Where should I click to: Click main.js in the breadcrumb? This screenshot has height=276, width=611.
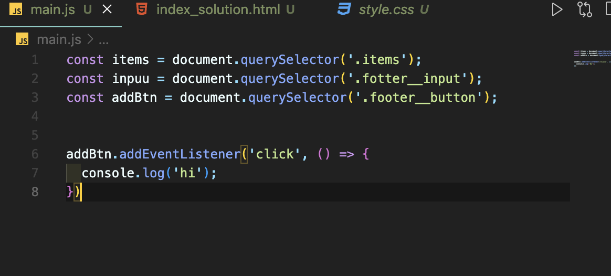click(x=59, y=39)
